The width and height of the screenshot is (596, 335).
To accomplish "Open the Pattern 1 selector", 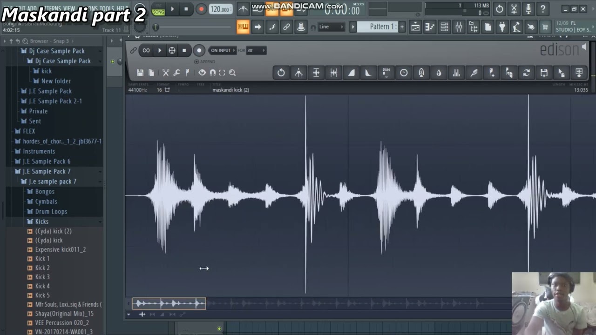I will pos(381,27).
